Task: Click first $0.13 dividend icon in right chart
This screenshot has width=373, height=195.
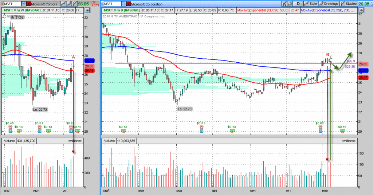Action: [123, 131]
